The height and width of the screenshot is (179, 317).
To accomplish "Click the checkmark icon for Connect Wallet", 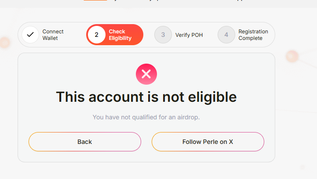I will [30, 35].
